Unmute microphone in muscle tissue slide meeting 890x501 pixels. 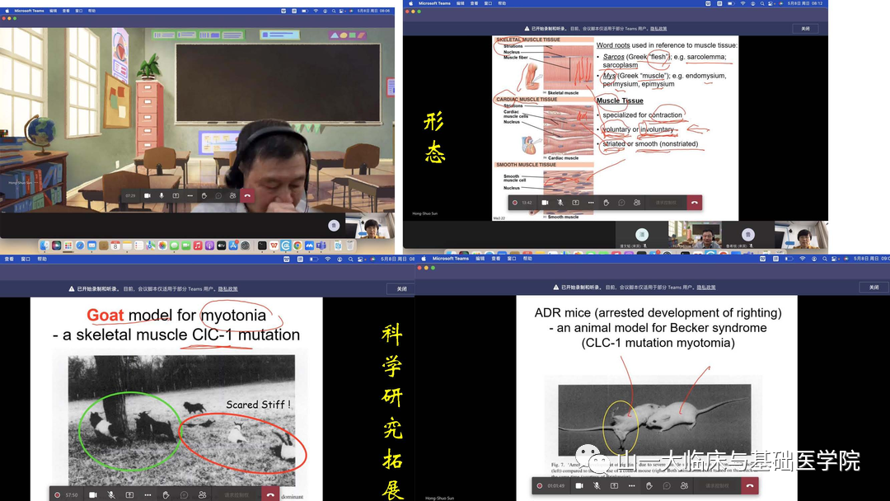pyautogui.click(x=560, y=202)
